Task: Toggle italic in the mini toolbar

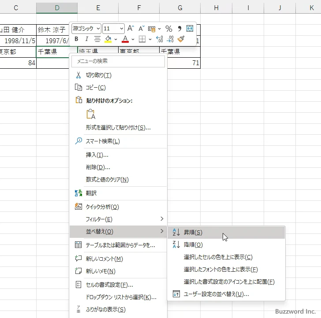Action: (x=86, y=39)
